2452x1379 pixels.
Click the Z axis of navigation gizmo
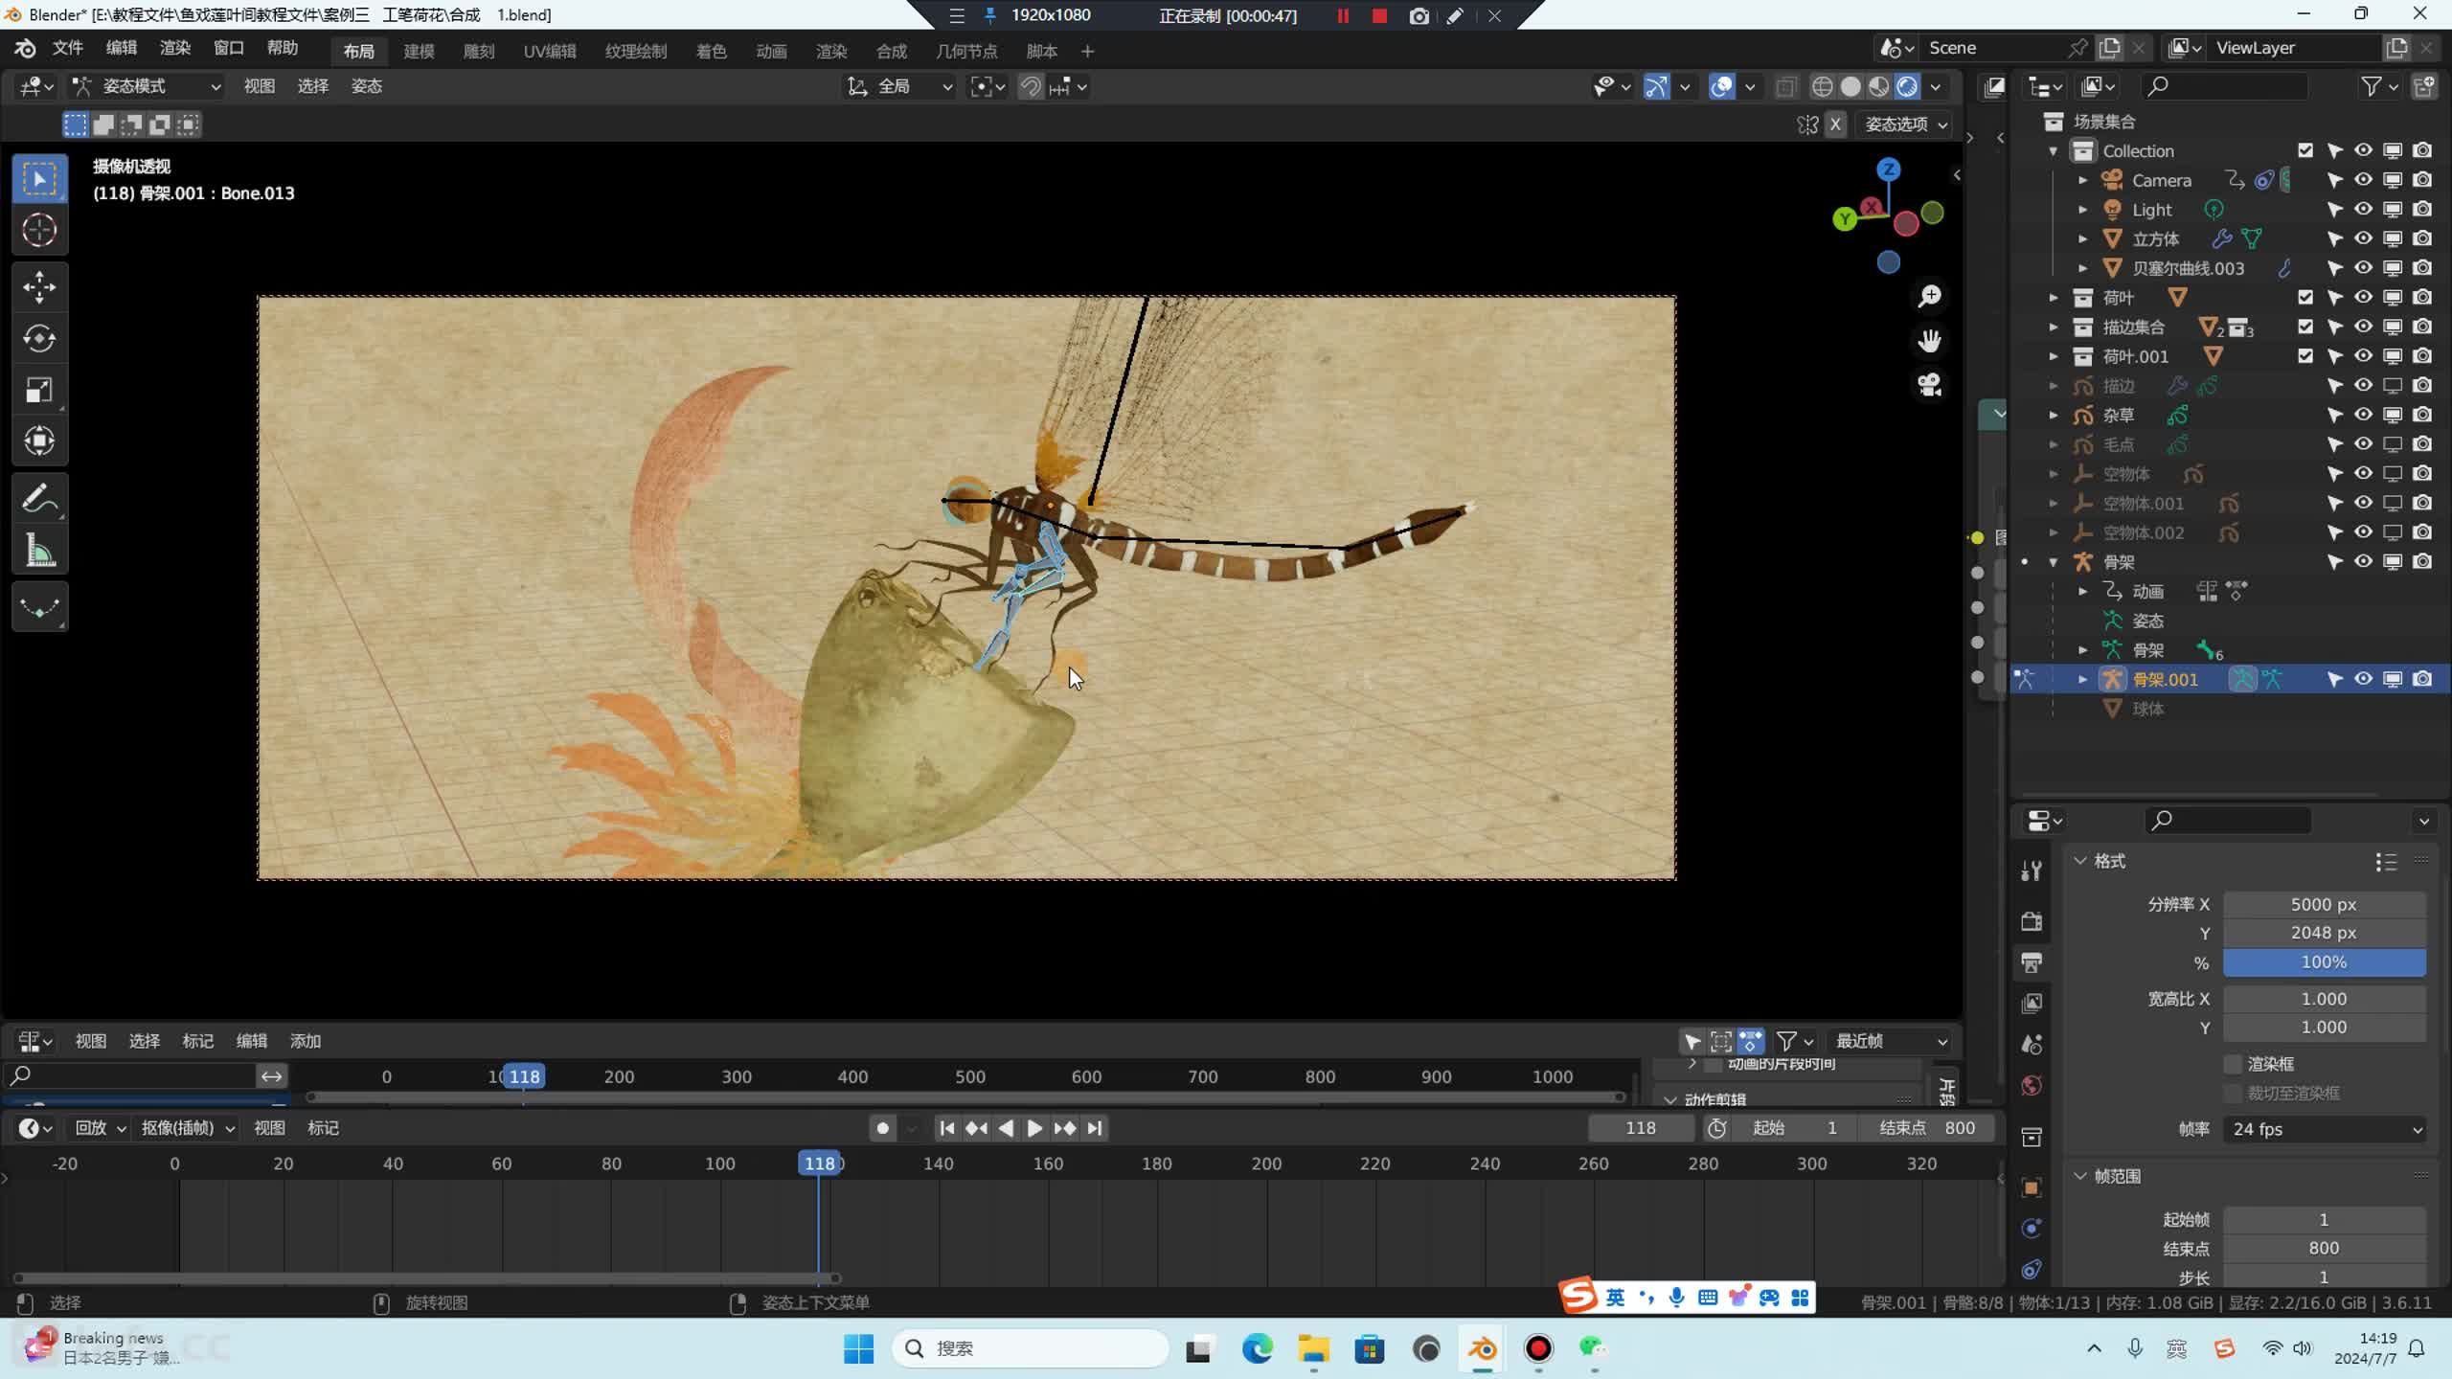[1888, 170]
